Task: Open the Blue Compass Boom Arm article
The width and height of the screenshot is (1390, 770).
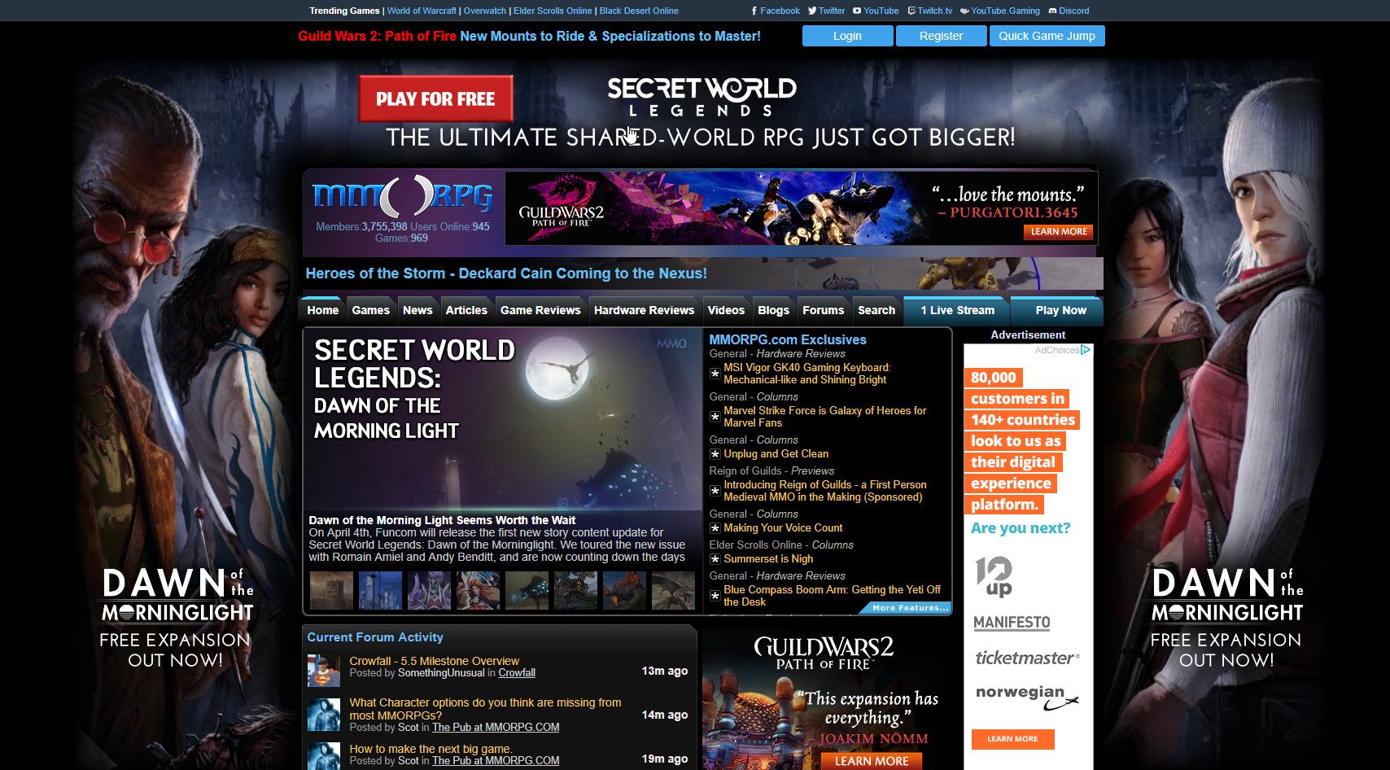Action: pyautogui.click(x=832, y=596)
